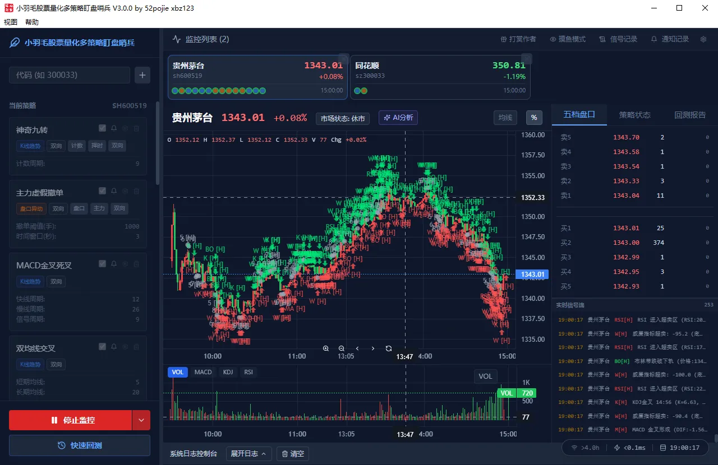The height and width of the screenshot is (465, 718).
Task: Click the alarm bell on 神奇九转 strategy
Action: [x=113, y=128]
